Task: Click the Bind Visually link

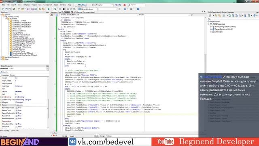Action: coord(5,131)
